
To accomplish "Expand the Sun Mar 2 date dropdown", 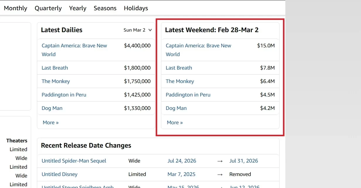I will [x=138, y=30].
